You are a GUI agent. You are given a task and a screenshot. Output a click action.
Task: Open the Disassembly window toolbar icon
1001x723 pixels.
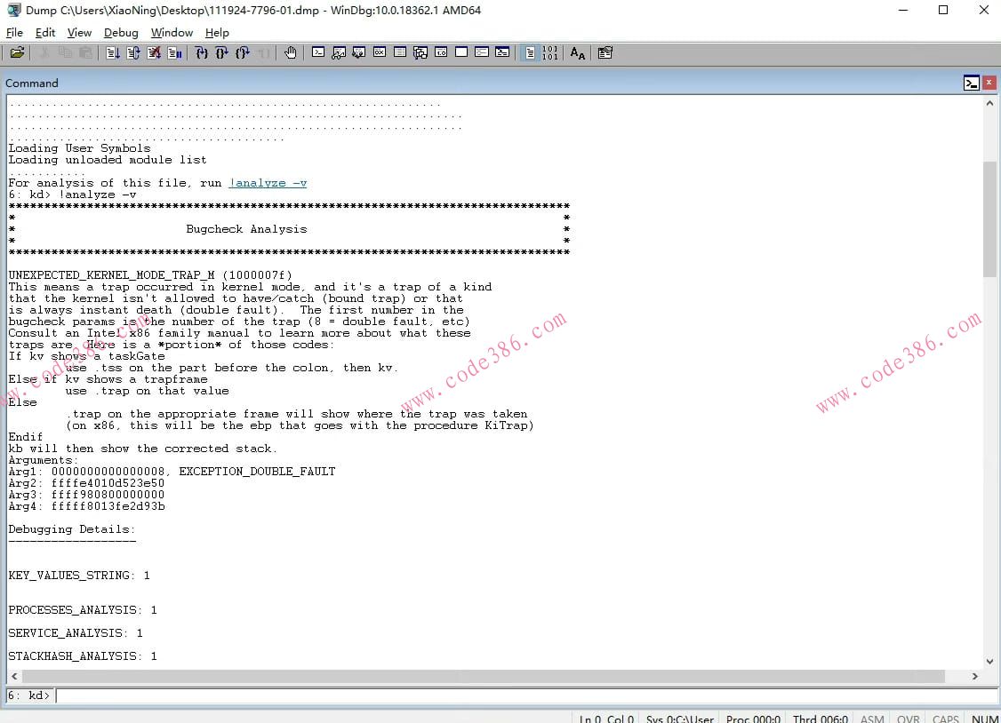pyautogui.click(x=440, y=53)
